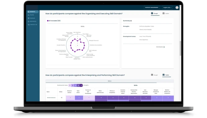The height and width of the screenshot is (118, 207).
Task: Click Graph icon for Enterprising and Performing
Action: pyautogui.click(x=152, y=75)
